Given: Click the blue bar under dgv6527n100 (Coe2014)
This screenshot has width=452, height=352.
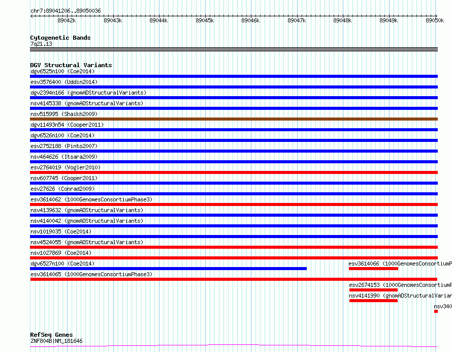Looking at the screenshot, I should pyautogui.click(x=168, y=269).
